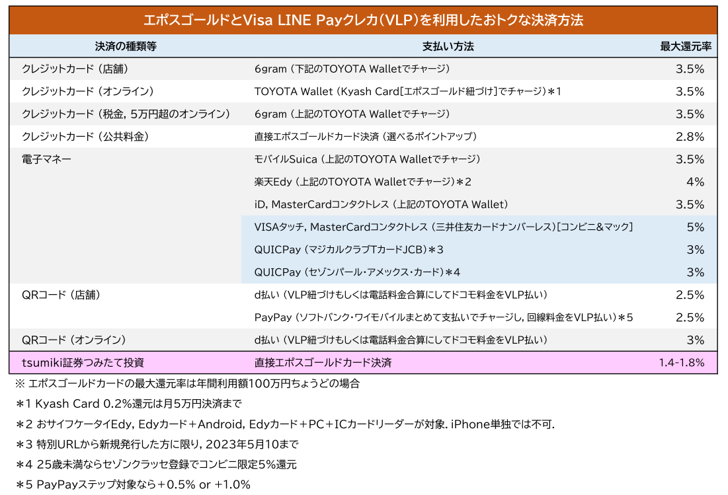
Task: Click the d払い cell in QRコード（オンライン） row
Action: (401, 340)
